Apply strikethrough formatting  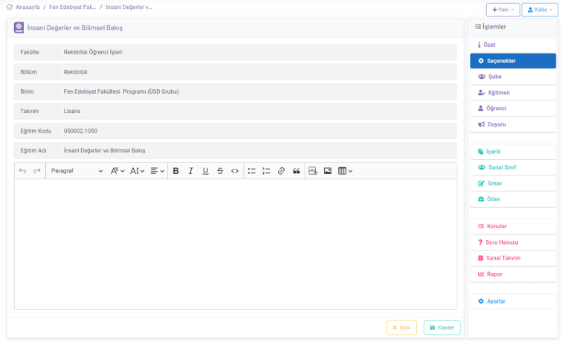click(x=220, y=171)
